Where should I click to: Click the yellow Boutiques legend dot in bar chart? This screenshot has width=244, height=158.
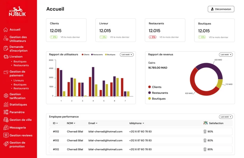(106, 54)
